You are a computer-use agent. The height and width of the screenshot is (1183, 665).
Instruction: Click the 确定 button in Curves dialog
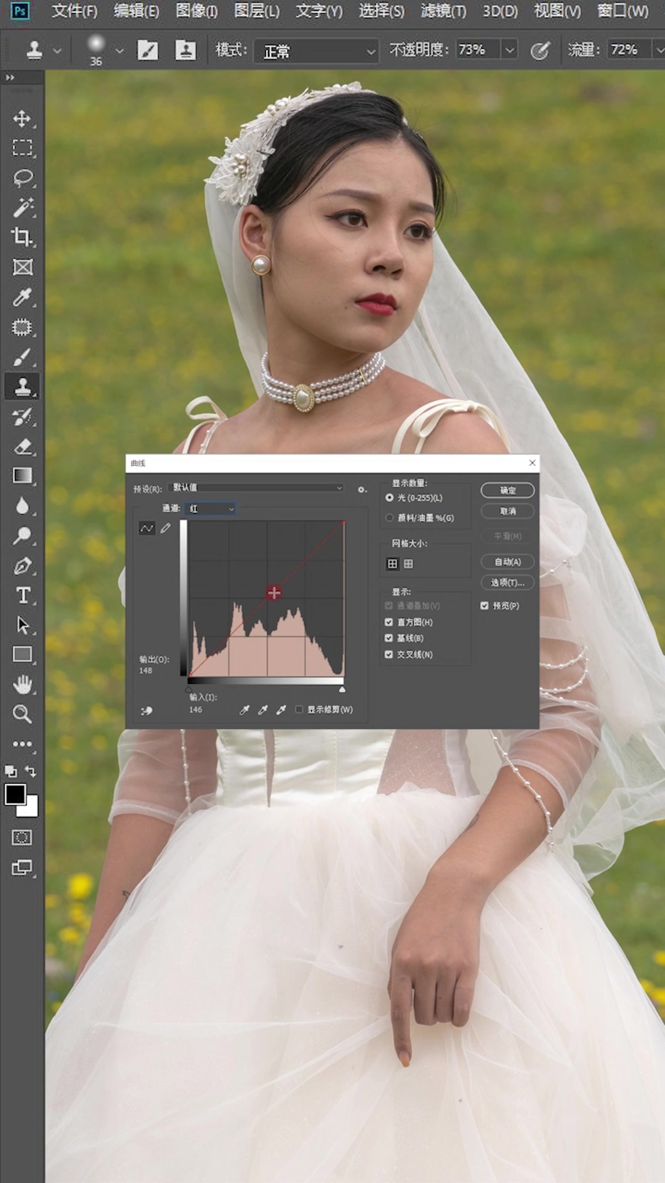[507, 490]
